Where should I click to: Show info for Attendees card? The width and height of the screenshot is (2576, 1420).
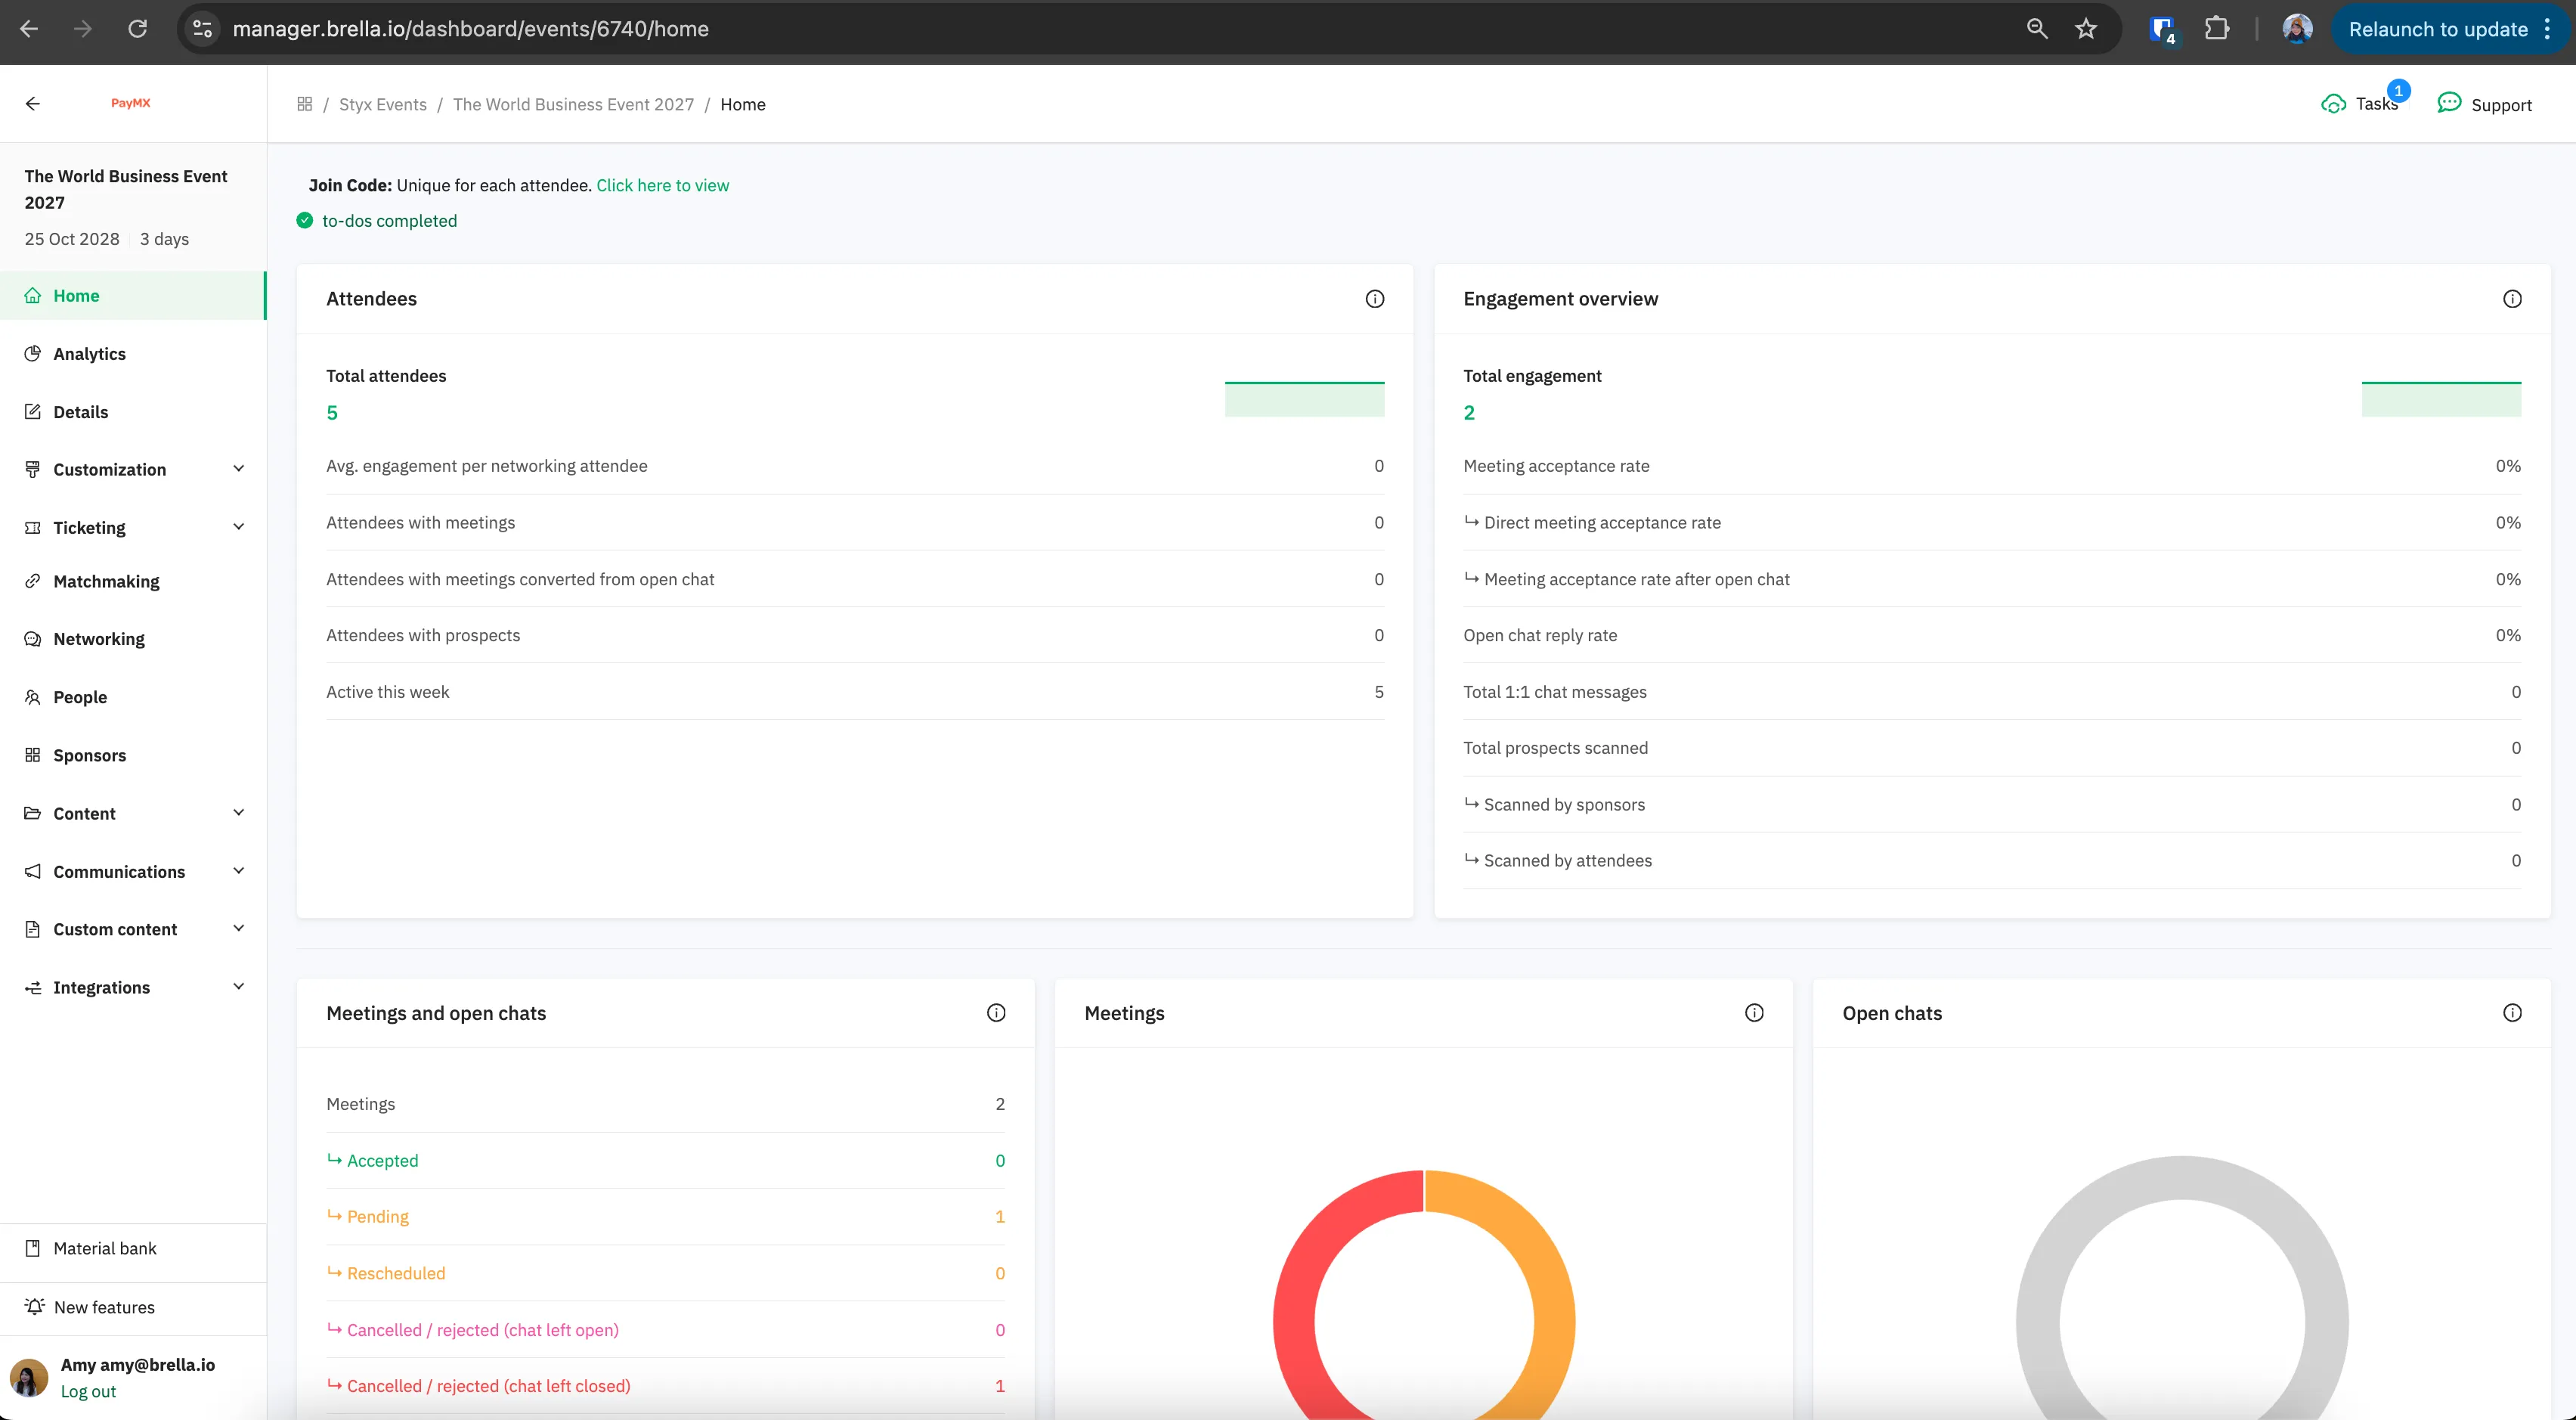tap(1375, 299)
